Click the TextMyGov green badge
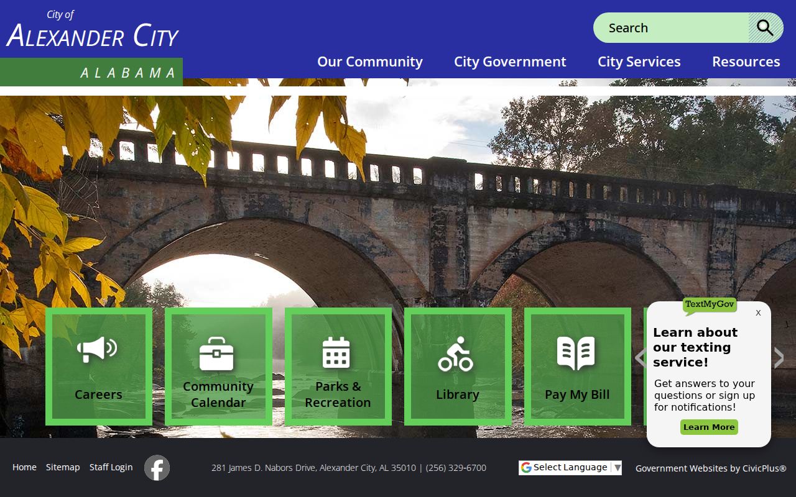Viewport: 796px width, 497px height. point(710,305)
